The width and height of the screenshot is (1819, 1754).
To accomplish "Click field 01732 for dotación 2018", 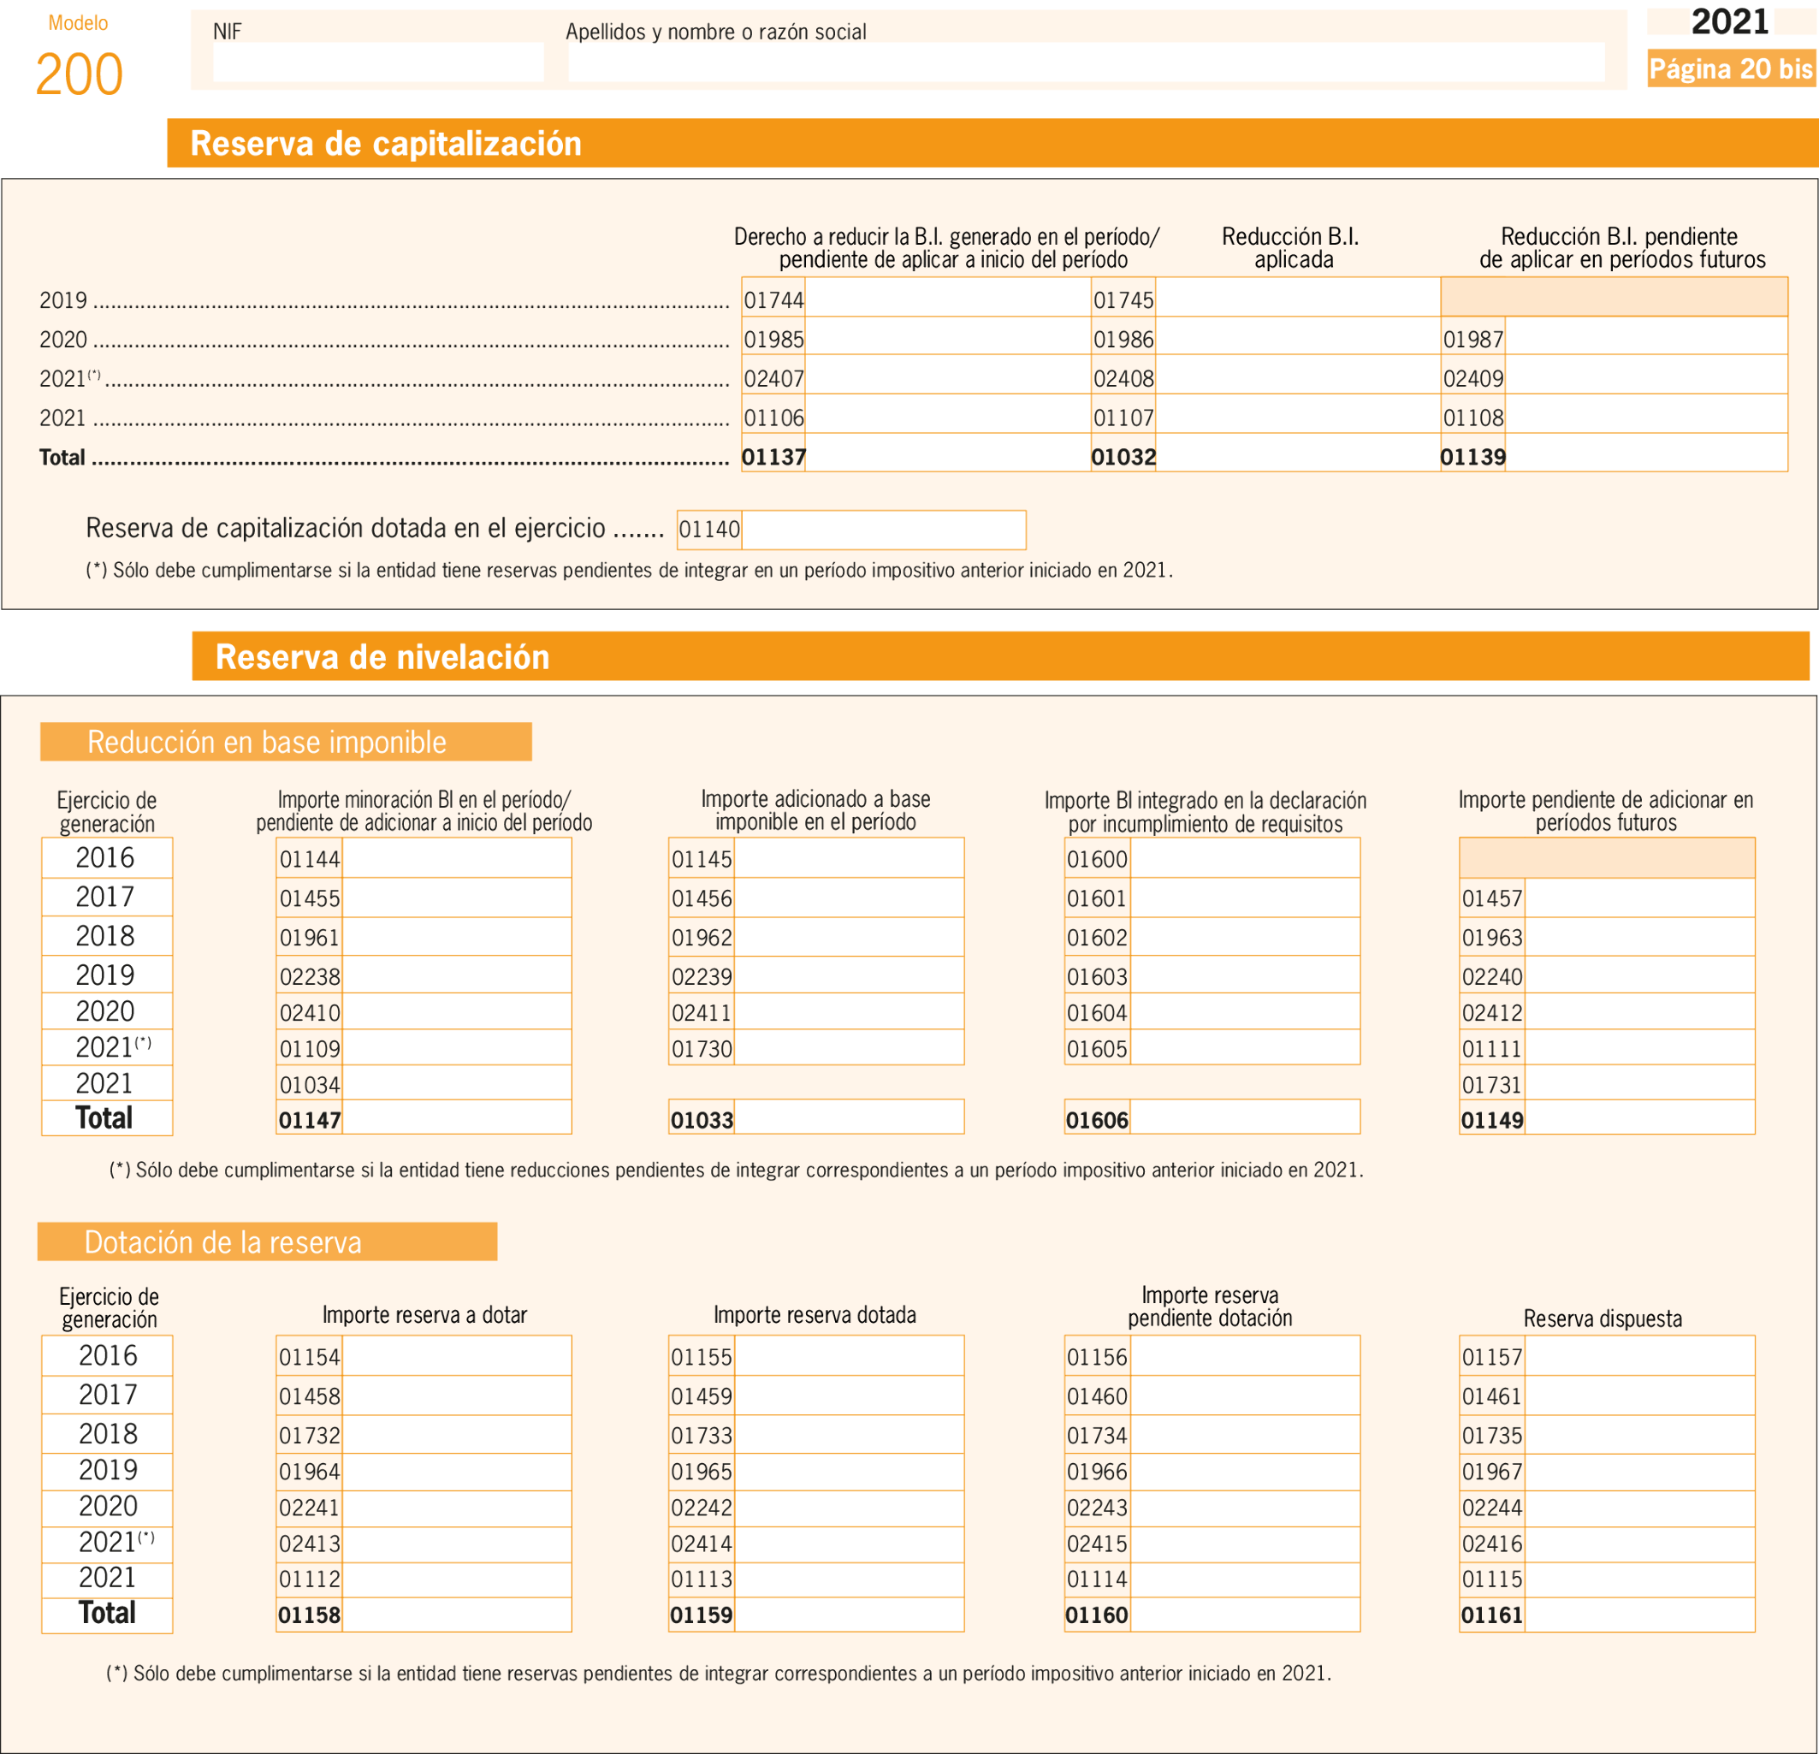I will (x=457, y=1434).
